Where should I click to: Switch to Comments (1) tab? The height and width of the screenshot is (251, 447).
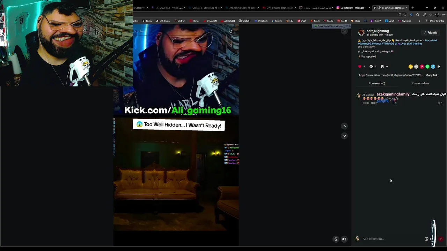tap(377, 83)
